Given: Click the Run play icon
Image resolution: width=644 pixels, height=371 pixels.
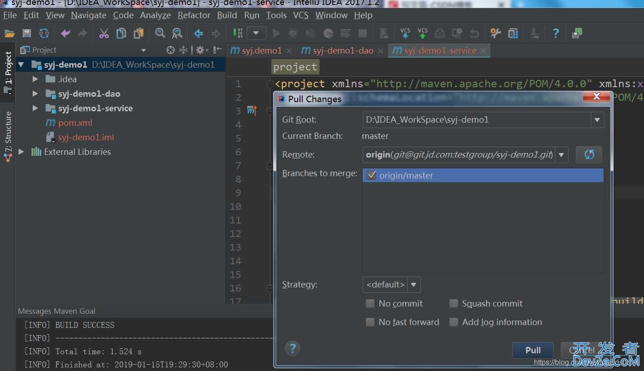Looking at the screenshot, I should 276,33.
